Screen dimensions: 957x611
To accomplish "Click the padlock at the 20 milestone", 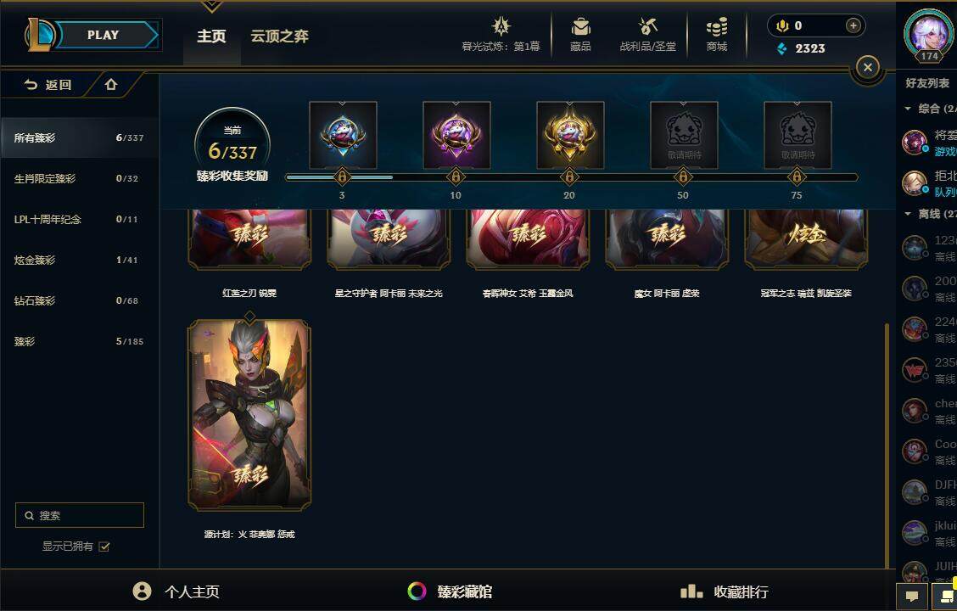I will click(568, 177).
